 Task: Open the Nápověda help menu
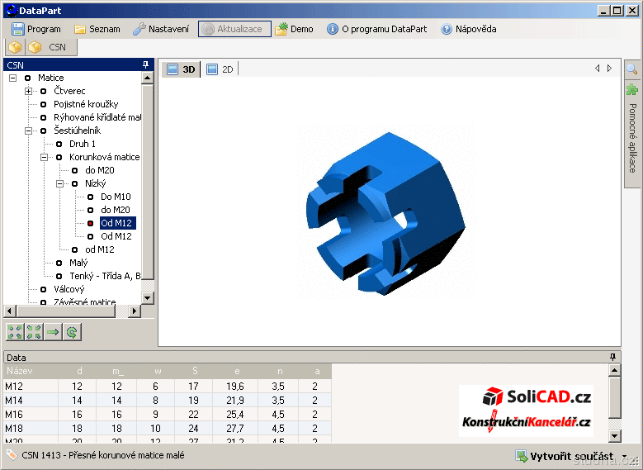pos(468,29)
